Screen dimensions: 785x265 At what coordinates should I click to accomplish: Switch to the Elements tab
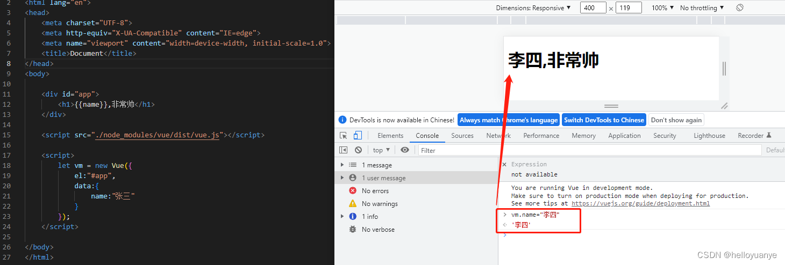tap(390, 136)
